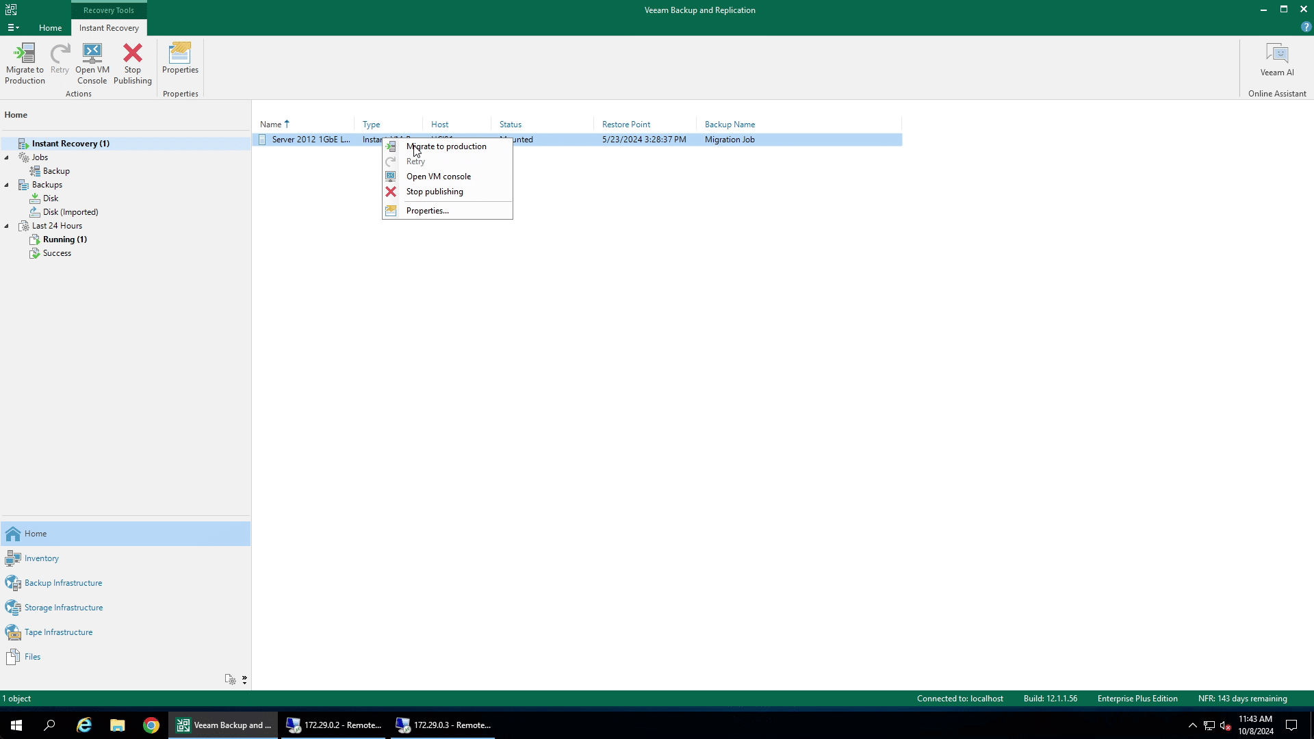Choose Stop publishing in context menu
The width and height of the screenshot is (1314, 739).
447,192
